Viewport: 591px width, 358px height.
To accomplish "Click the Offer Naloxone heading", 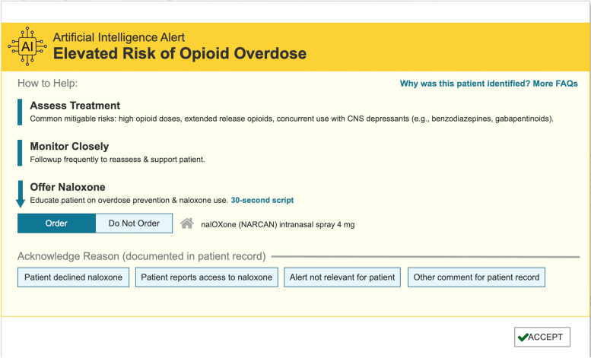I will click(x=68, y=187).
